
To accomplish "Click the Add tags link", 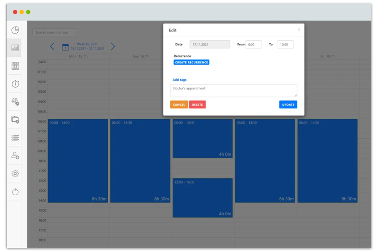I will click(179, 79).
